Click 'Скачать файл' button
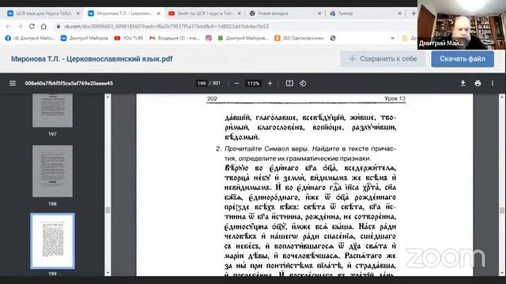The width and height of the screenshot is (506, 284). [x=463, y=59]
